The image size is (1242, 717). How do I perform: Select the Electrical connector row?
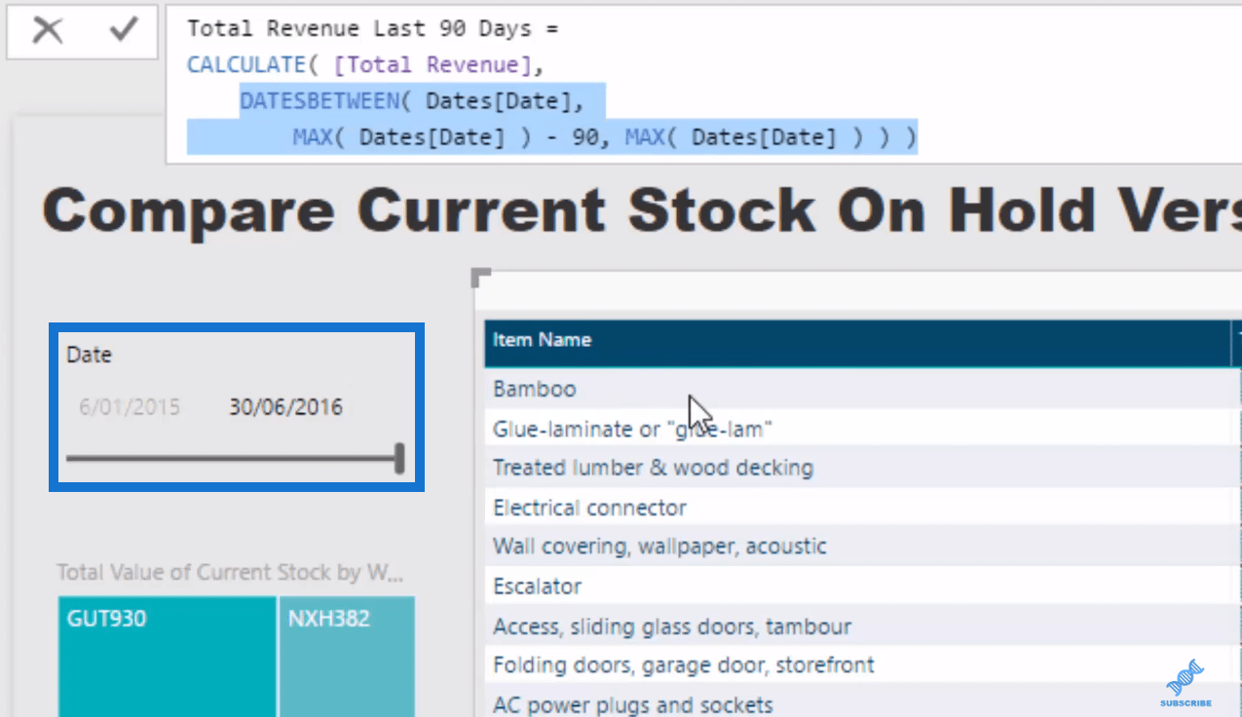pos(862,508)
